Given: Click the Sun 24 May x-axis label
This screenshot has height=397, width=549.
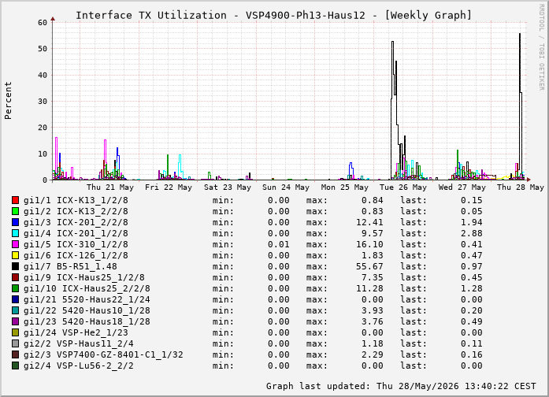Looking at the screenshot, I should click(286, 187).
